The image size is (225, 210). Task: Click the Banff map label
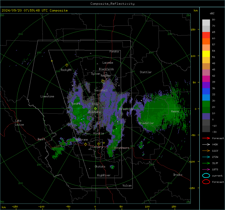click(41, 139)
